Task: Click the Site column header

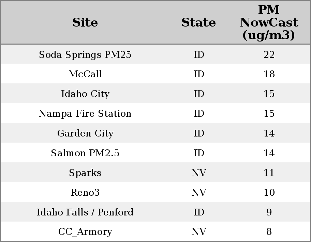Action: coord(85,22)
